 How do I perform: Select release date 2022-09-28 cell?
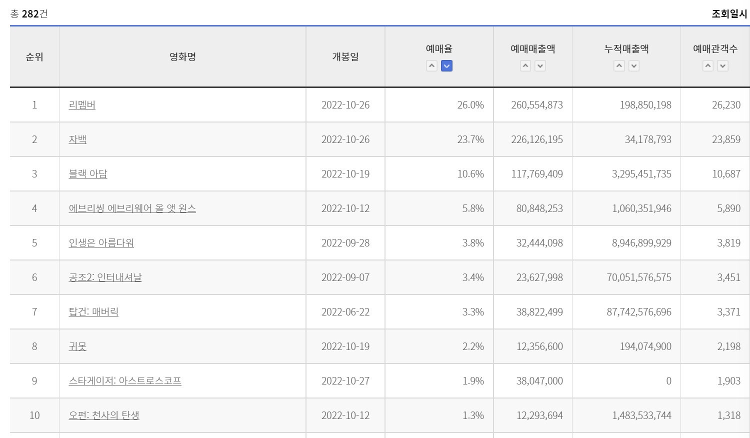[345, 243]
